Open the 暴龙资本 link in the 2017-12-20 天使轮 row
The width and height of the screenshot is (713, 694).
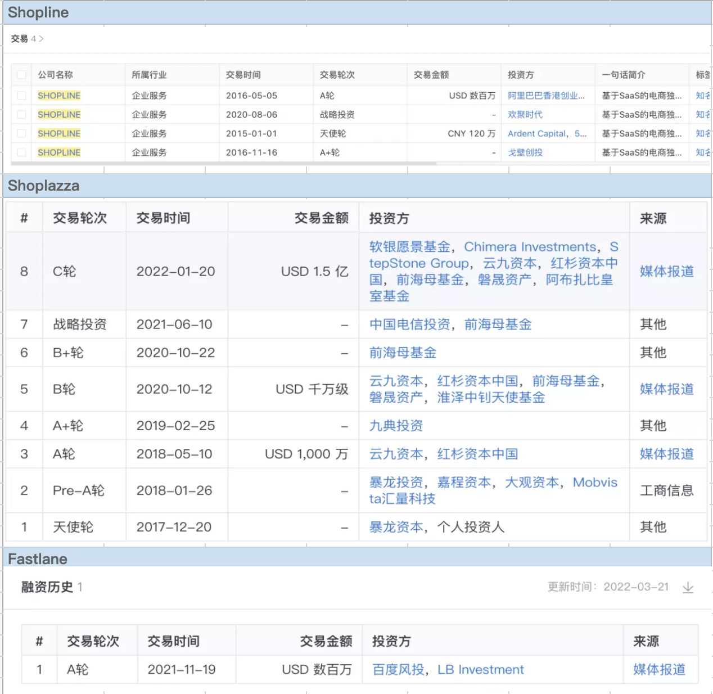pos(396,527)
